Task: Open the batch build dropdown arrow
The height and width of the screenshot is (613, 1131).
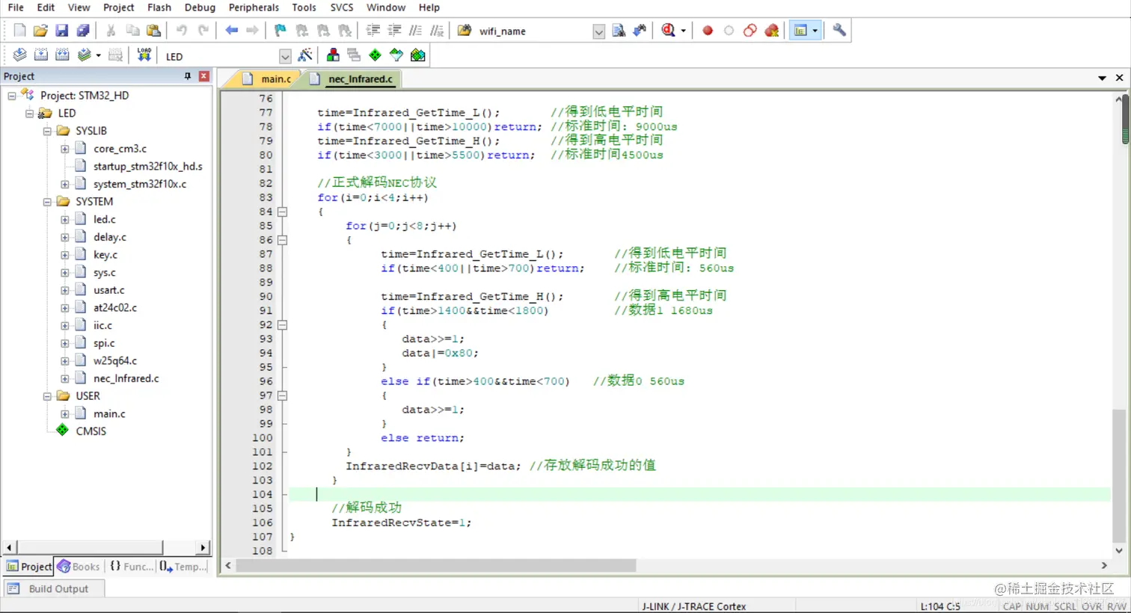Action: (x=98, y=56)
